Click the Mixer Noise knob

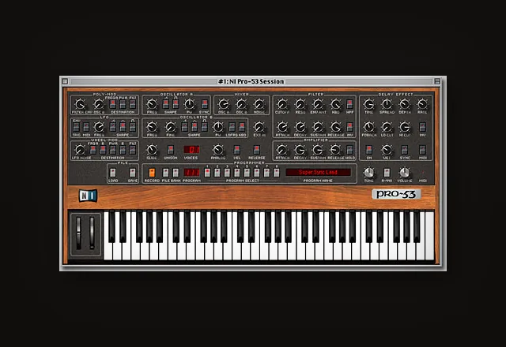(259, 104)
